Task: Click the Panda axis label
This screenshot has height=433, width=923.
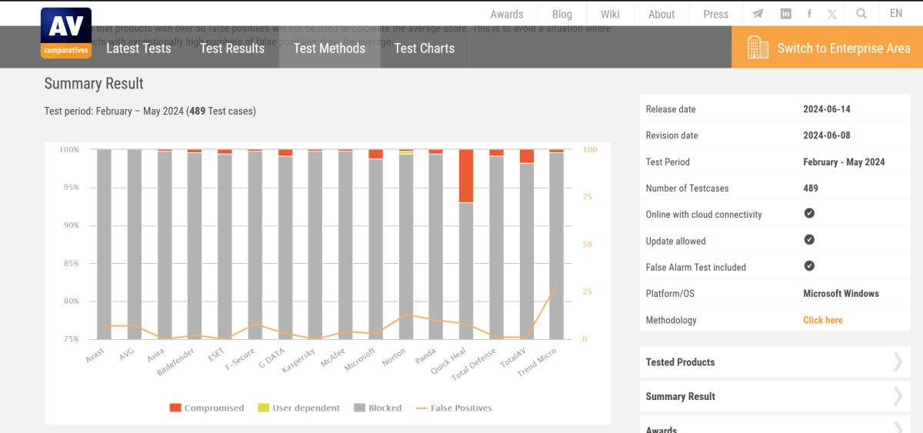Action: coord(425,356)
